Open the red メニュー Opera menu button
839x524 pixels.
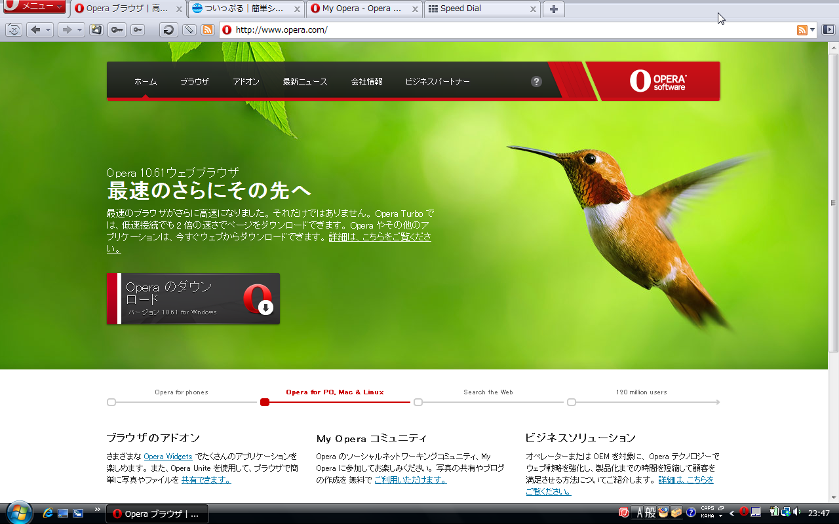click(x=34, y=7)
